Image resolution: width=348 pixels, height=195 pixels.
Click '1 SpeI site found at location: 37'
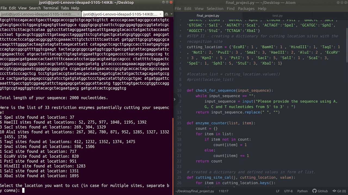pos(37,117)
